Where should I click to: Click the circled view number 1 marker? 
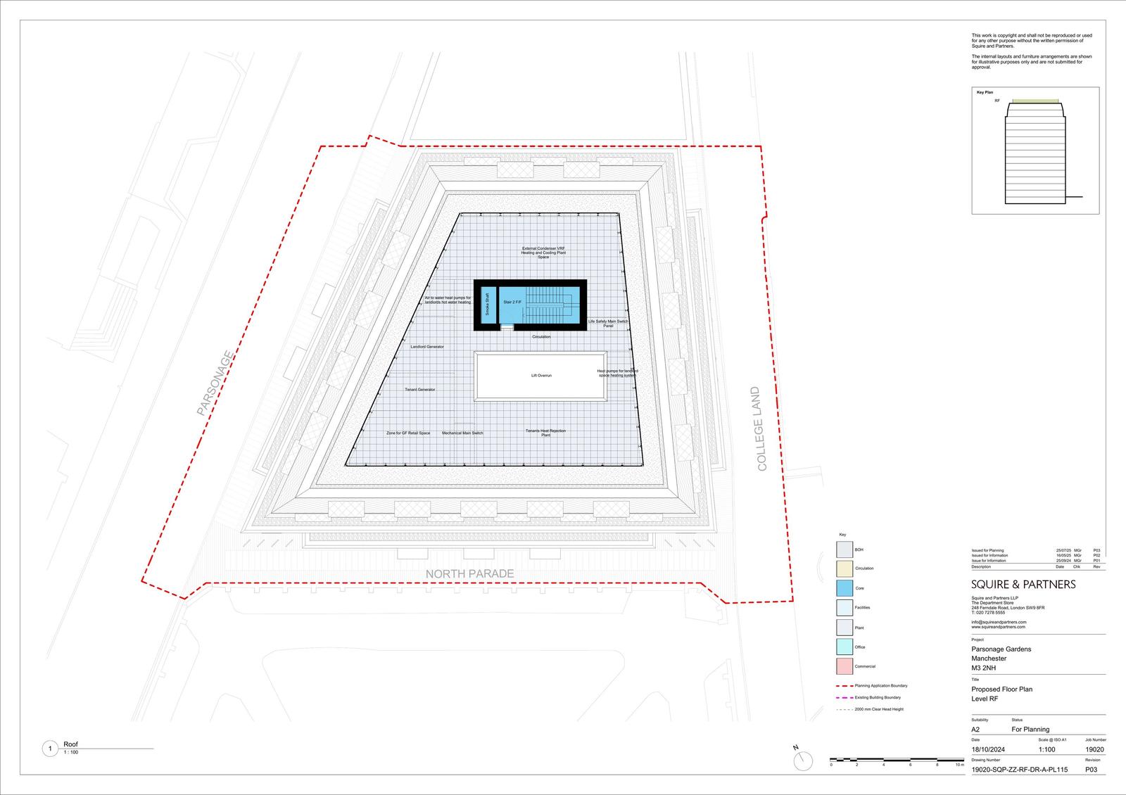click(x=50, y=749)
